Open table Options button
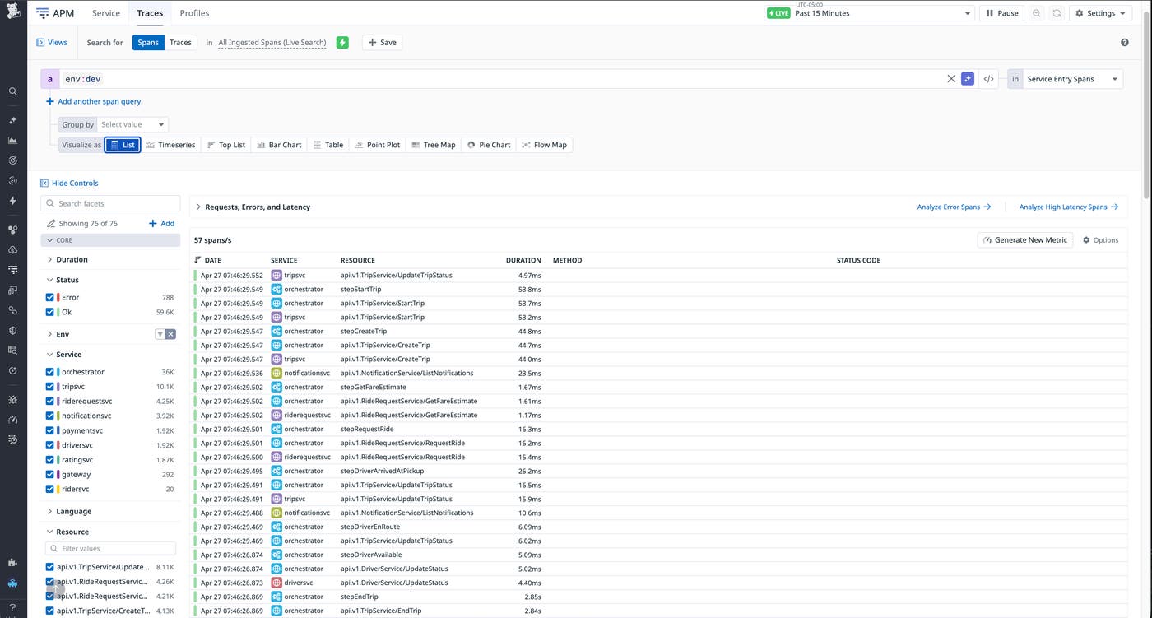 (x=1100, y=240)
